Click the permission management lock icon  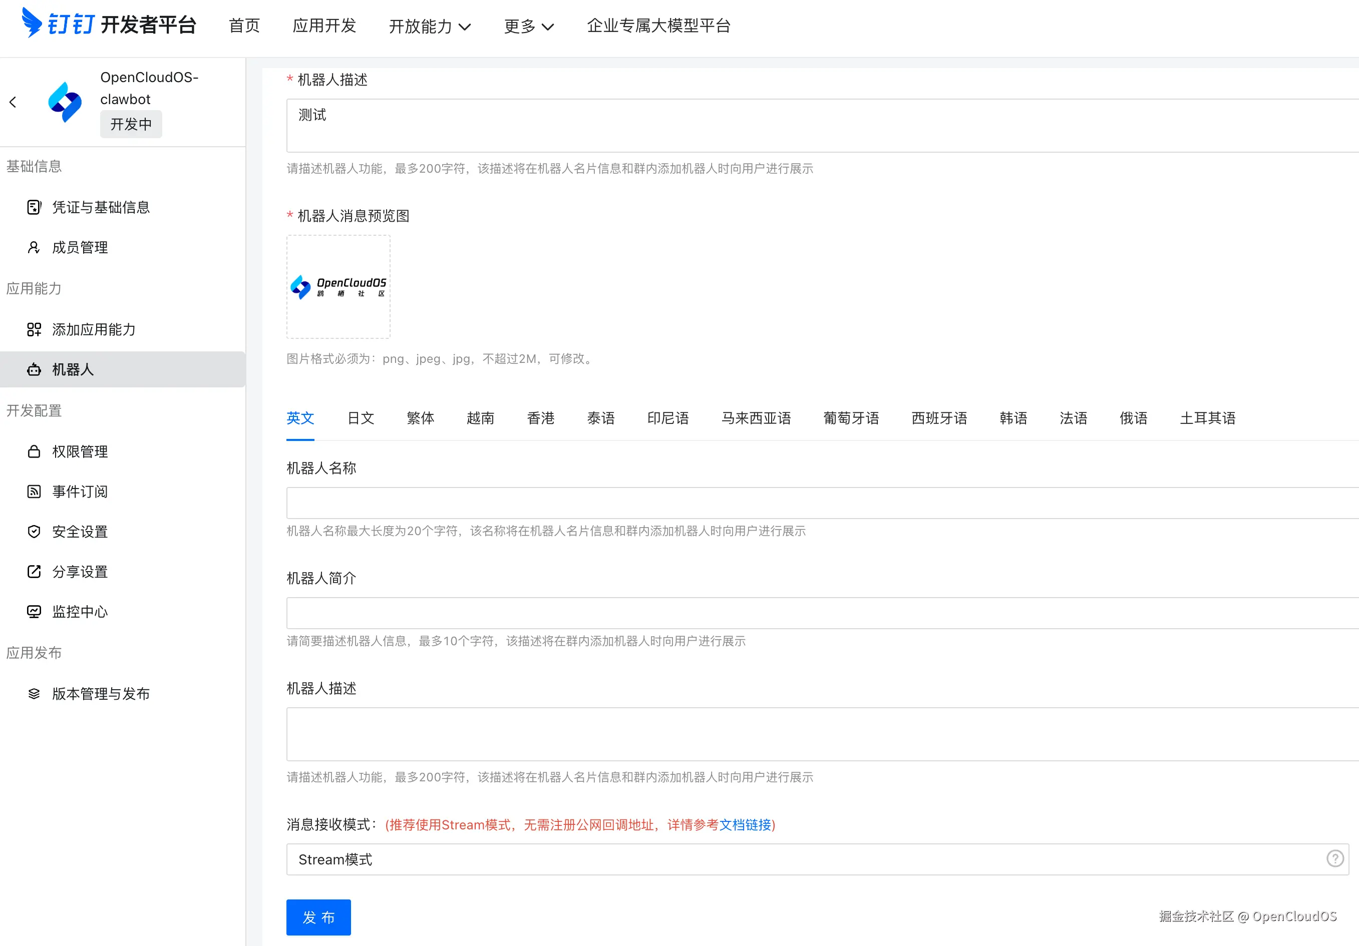coord(34,451)
